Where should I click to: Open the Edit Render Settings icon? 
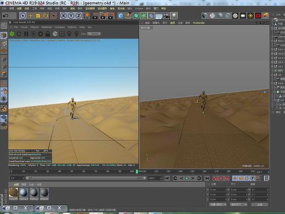(111, 16)
